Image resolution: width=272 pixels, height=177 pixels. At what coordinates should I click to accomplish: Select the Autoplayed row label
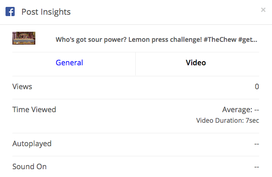pos(32,144)
